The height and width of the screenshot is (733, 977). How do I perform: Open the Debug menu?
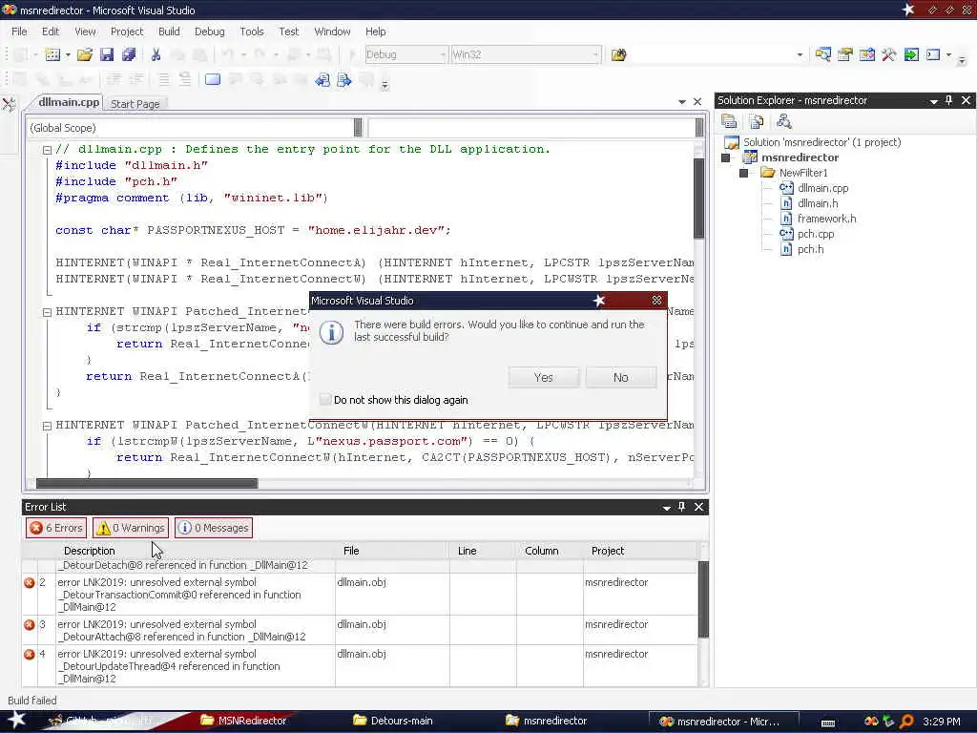tap(209, 31)
